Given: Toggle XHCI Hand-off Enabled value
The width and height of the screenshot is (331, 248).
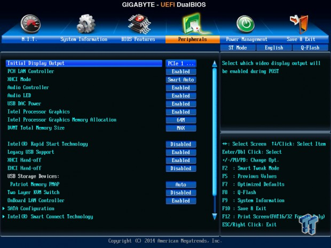Looking at the screenshot, I should tap(181, 161).
